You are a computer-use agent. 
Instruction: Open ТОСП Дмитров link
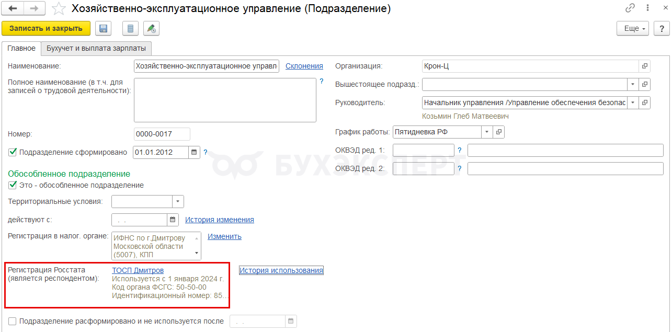(x=138, y=270)
